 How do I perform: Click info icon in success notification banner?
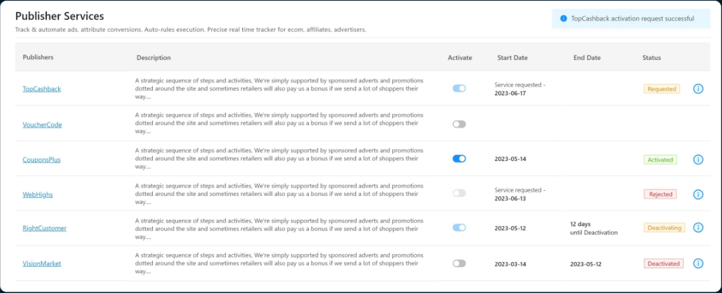point(563,18)
